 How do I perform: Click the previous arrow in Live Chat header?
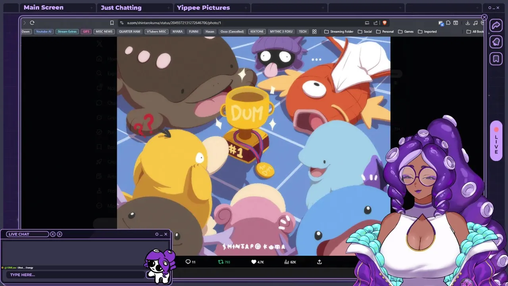[53, 234]
